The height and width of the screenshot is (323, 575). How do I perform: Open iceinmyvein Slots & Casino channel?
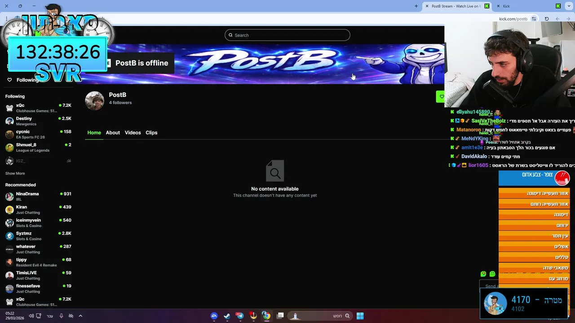pyautogui.click(x=38, y=223)
